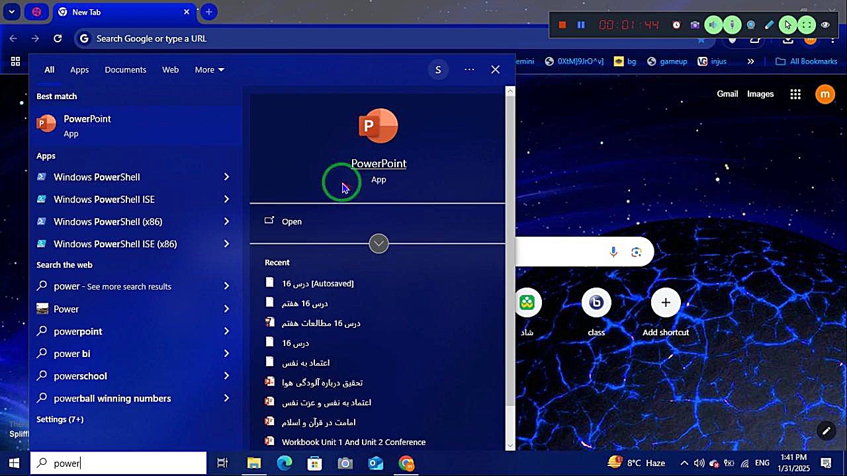The width and height of the screenshot is (847, 476).
Task: Expand Windows PowerShell (x86) arrow
Action: point(226,221)
